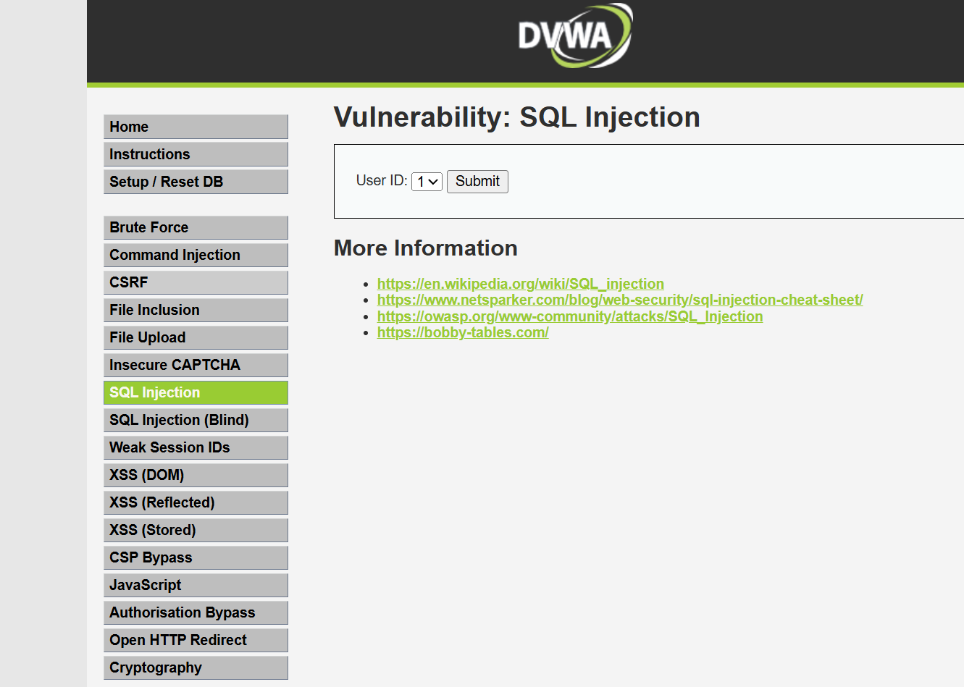Viewport: 964px width, 687px height.
Task: Open the CSP Bypass module
Action: pos(196,557)
